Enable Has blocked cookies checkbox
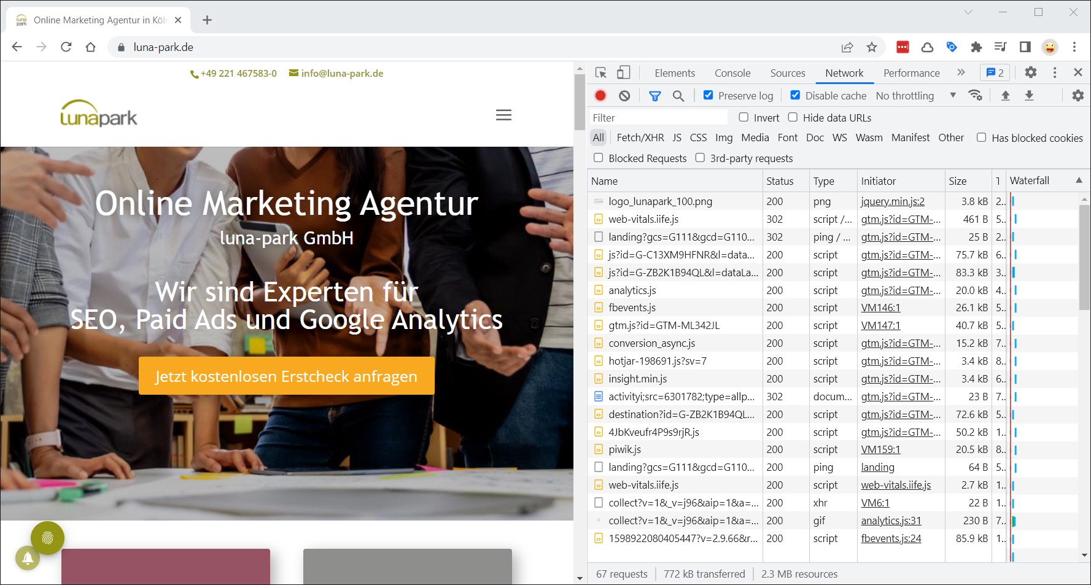The width and height of the screenshot is (1091, 585). click(x=981, y=138)
